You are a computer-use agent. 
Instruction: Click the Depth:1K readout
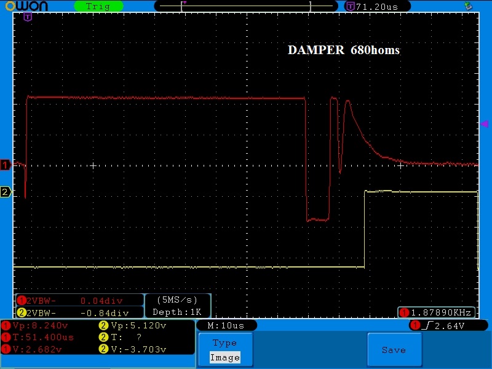click(177, 312)
